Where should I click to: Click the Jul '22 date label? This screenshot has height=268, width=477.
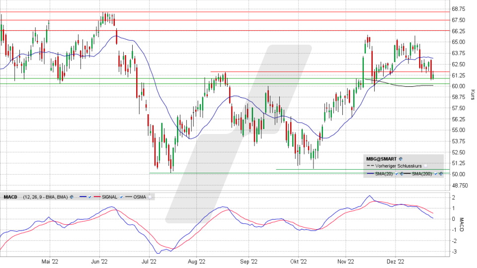tap(149, 262)
